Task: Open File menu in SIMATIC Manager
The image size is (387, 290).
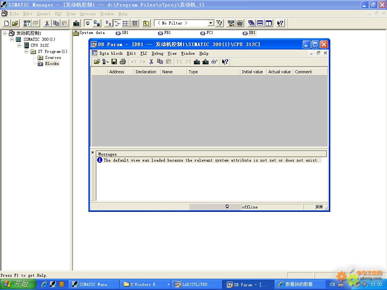Action: click(x=14, y=14)
